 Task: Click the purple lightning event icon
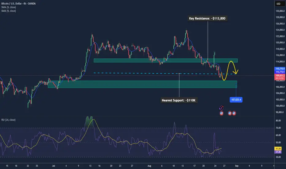pyautogui.click(x=221, y=108)
